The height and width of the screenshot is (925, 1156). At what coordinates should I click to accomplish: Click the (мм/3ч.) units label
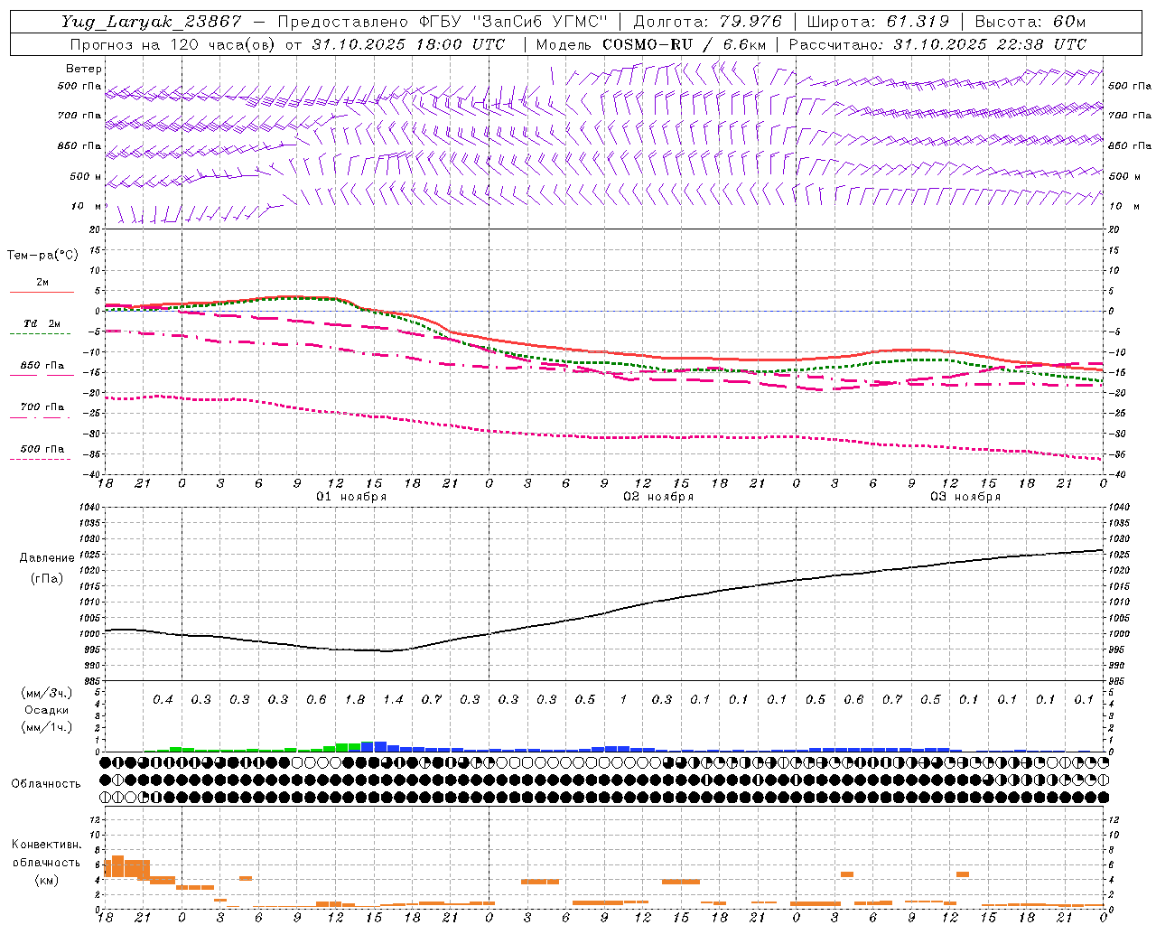click(x=47, y=693)
